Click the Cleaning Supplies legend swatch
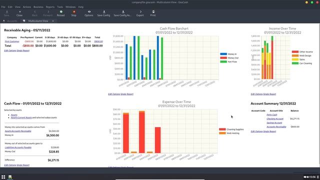Viewport: 320px width, 180px height. [222, 129]
